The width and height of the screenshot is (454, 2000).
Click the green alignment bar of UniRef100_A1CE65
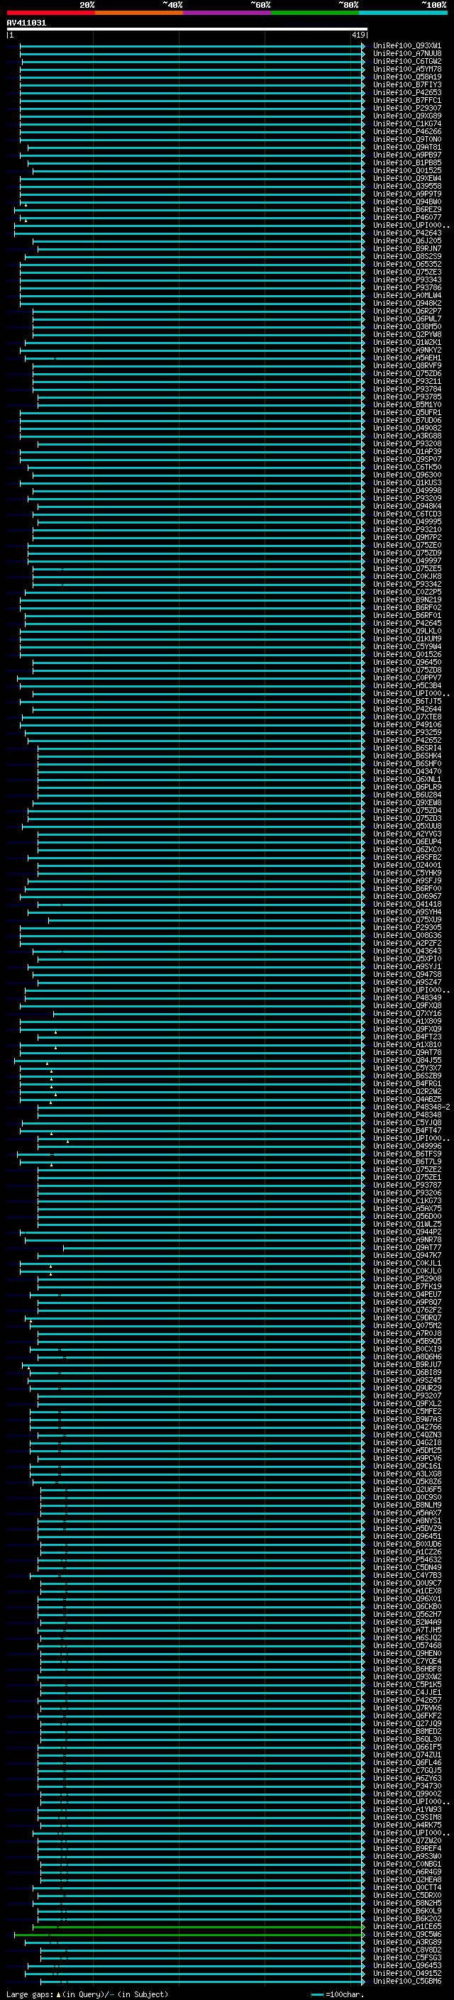pos(199,1927)
